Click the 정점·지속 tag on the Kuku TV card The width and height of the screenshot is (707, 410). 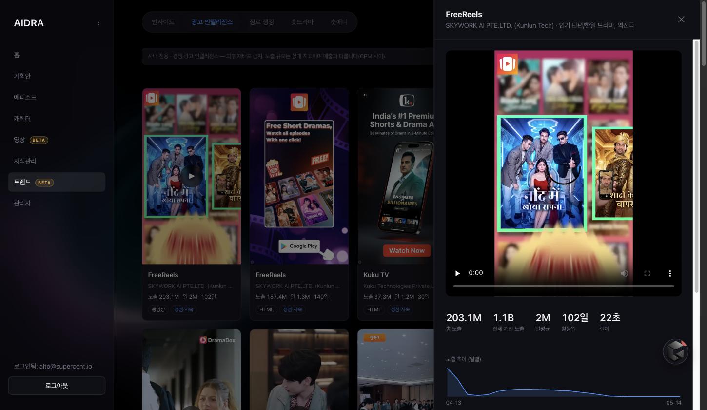(400, 309)
